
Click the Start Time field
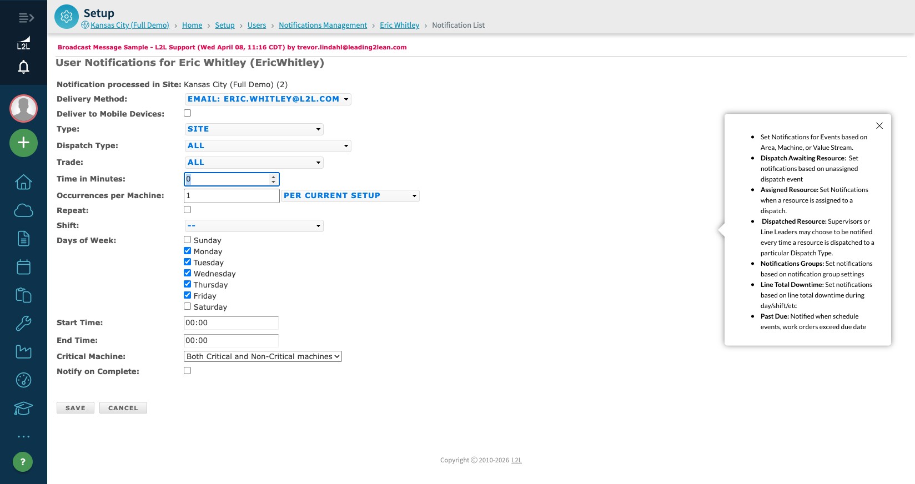click(231, 323)
